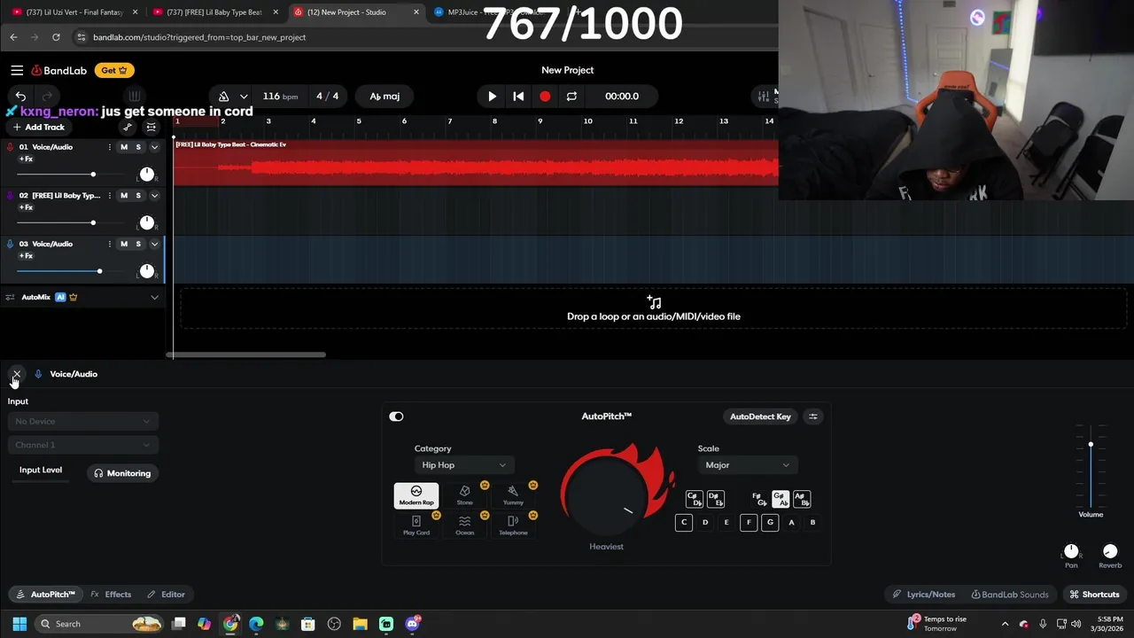
Task: Click the Get membership button
Action: tap(114, 70)
